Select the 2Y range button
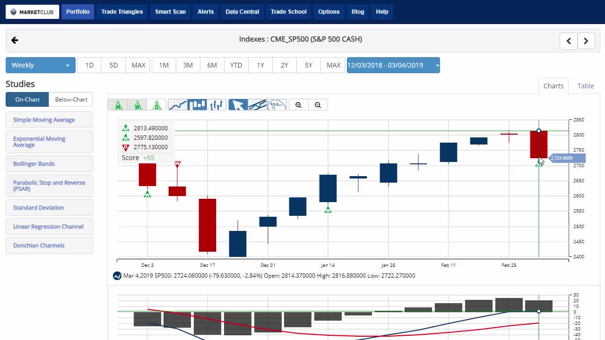Screen dimensions: 605x340 coord(285,65)
